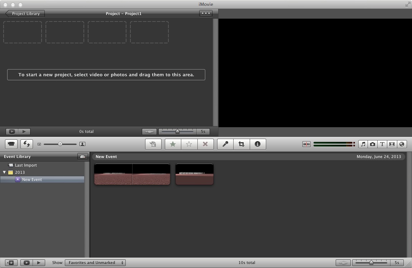Click the second event clip thumbnail
Screen dimensions: 412x268
(x=195, y=174)
